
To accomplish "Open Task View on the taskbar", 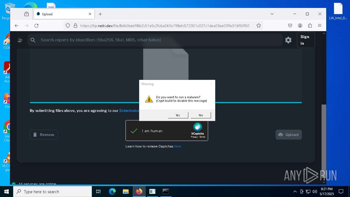I will [98, 192].
